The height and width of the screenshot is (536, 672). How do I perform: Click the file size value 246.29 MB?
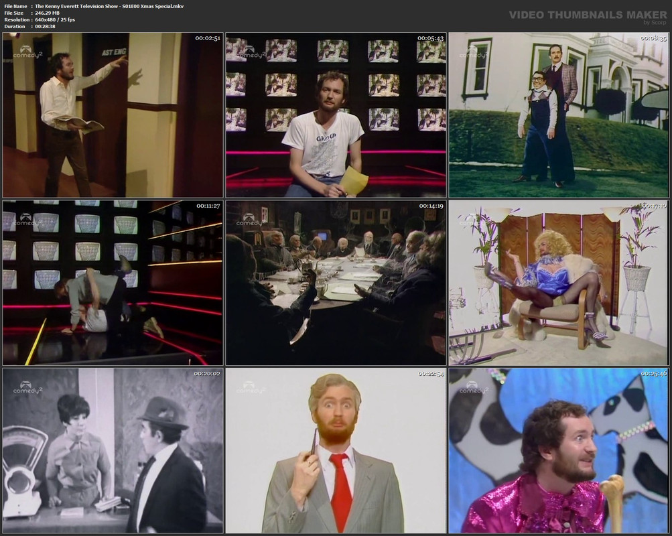click(x=47, y=13)
